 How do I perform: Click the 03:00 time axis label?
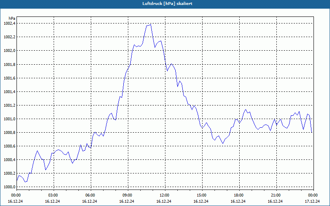pyautogui.click(x=54, y=195)
